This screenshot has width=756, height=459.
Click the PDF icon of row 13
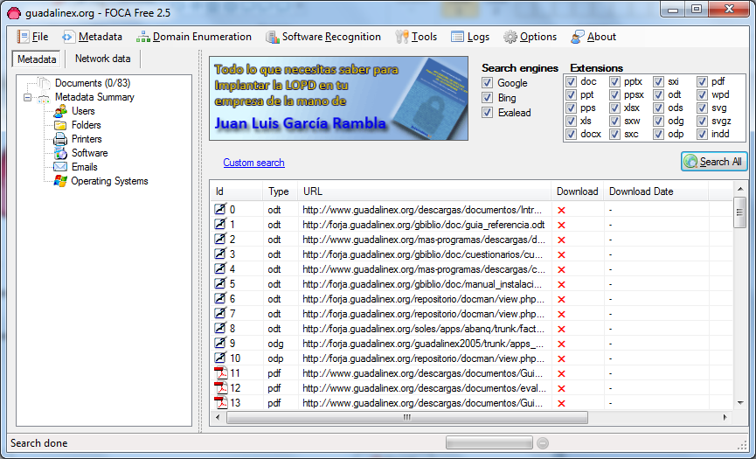coord(220,402)
